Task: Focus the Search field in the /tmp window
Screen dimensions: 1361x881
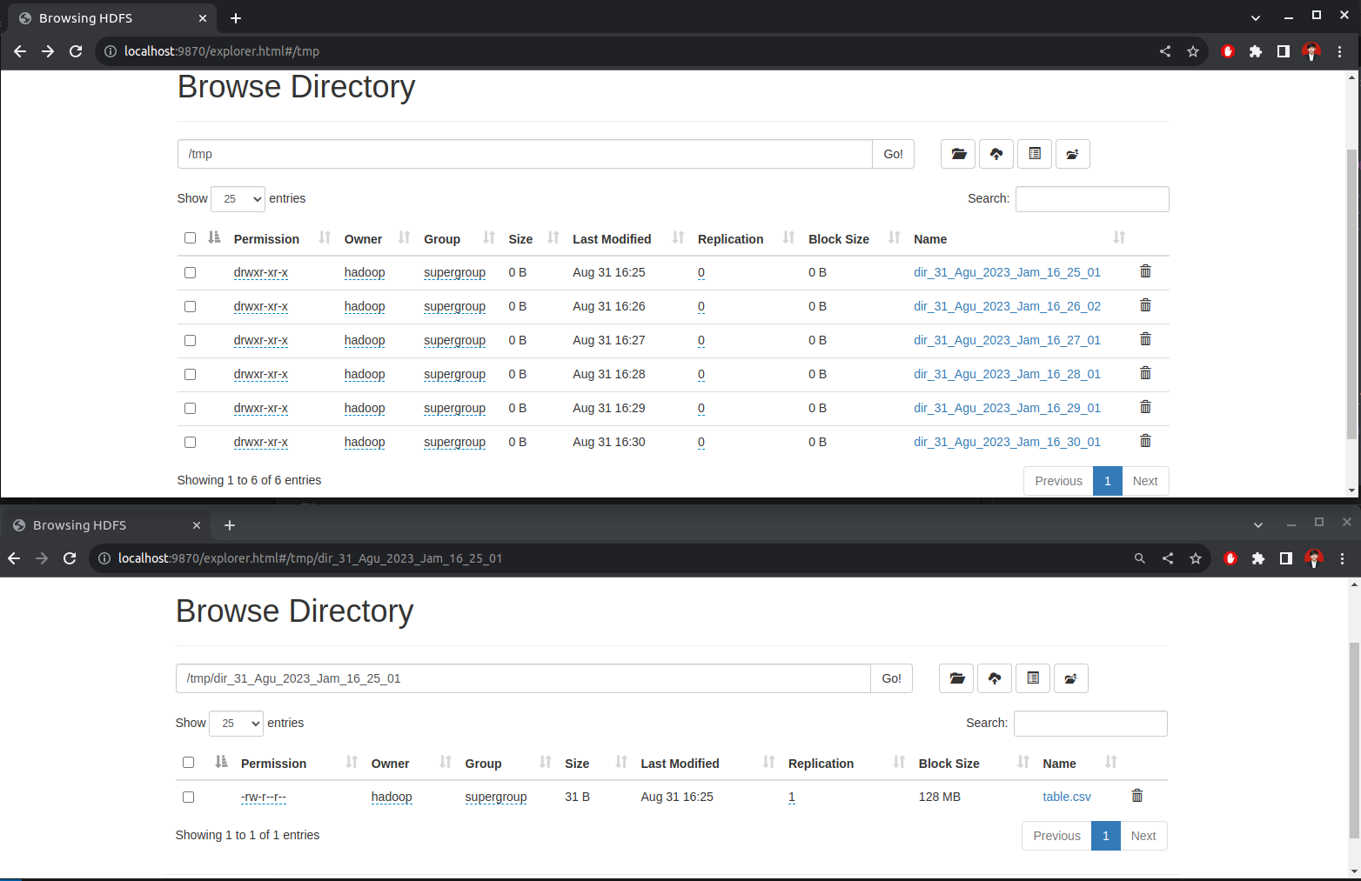Action: 1092,199
